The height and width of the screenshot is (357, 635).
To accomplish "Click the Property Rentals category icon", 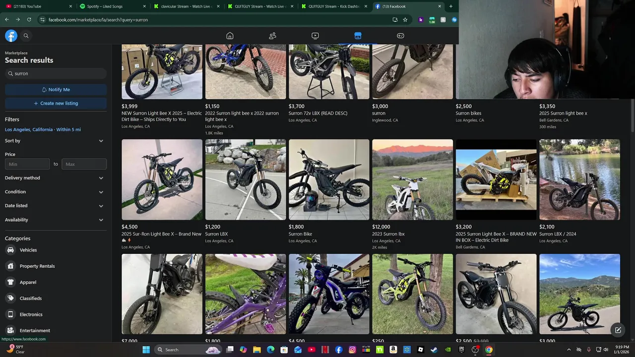I will tap(10, 266).
